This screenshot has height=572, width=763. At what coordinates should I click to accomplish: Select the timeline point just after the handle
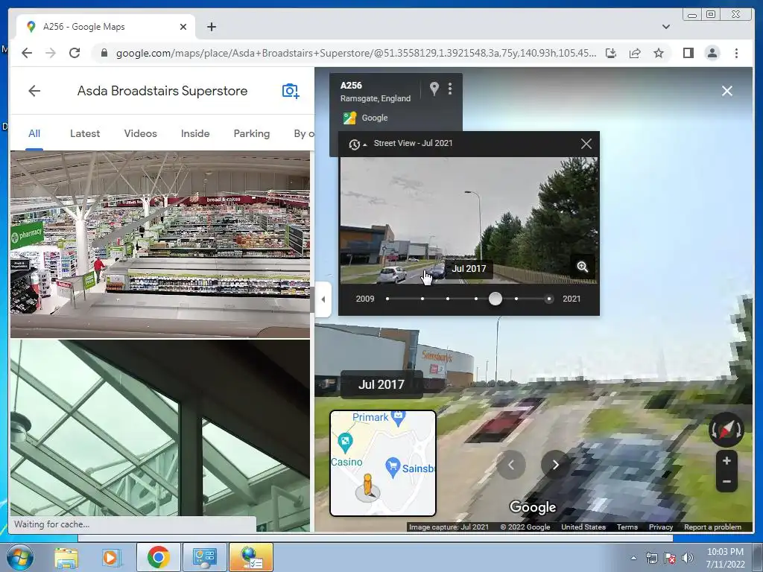[x=516, y=299]
